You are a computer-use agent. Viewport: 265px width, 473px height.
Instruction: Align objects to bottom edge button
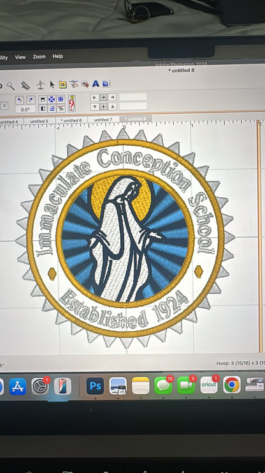[x=112, y=107]
